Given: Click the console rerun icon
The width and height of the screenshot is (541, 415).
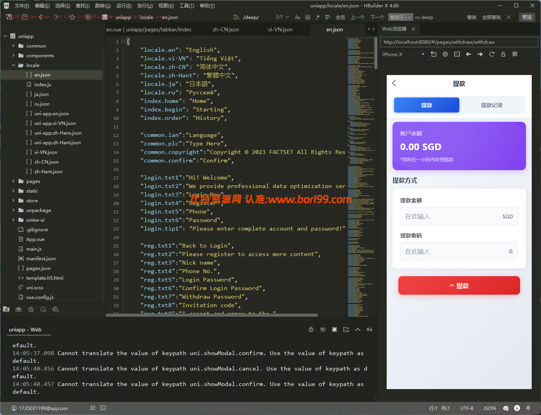Looking at the screenshot, I should [323, 330].
